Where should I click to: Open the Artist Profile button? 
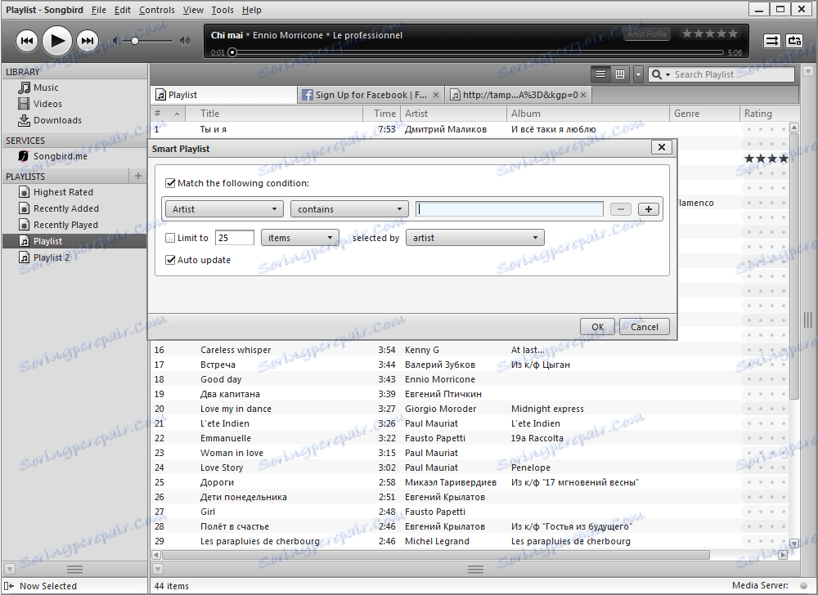(647, 34)
